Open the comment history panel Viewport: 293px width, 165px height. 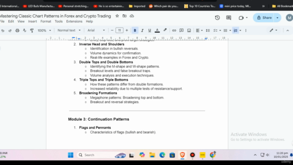click(x=228, y=17)
